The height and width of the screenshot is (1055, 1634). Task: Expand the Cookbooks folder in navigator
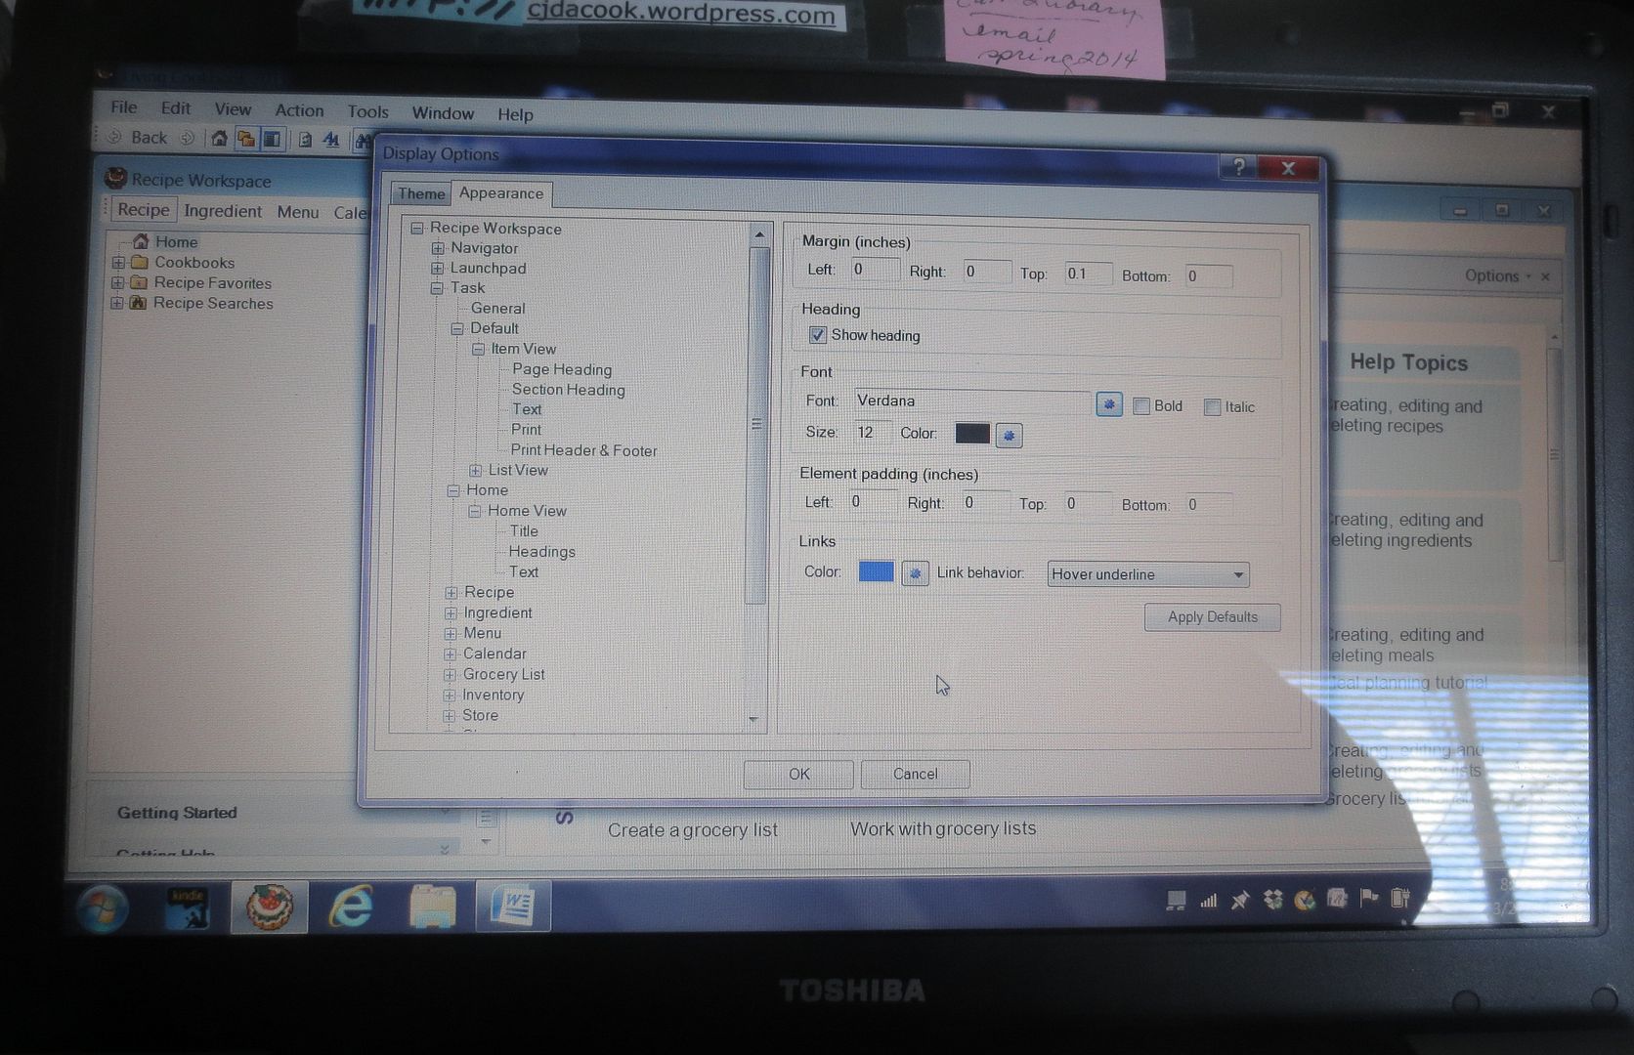pyautogui.click(x=118, y=262)
